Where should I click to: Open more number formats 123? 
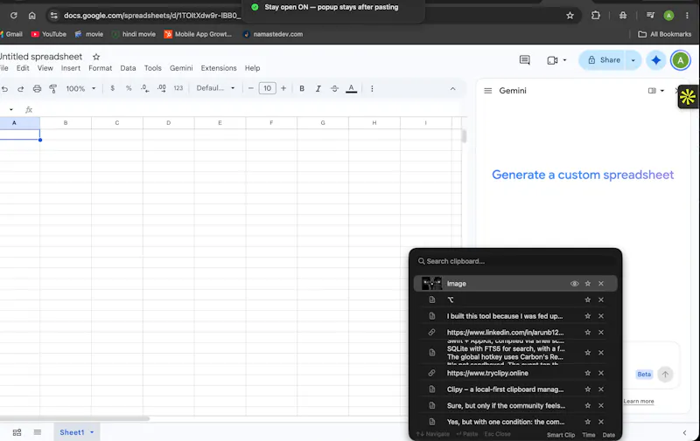pyautogui.click(x=178, y=89)
